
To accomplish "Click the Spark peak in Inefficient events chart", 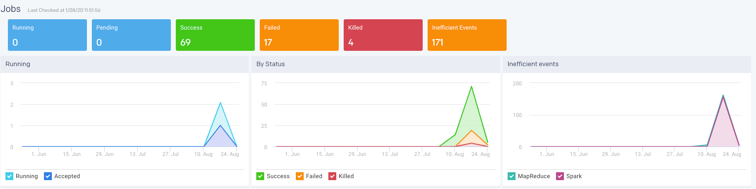I will 723,97.
